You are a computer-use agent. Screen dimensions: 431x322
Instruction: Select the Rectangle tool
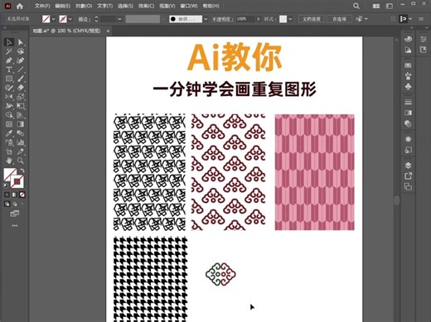pos(9,79)
